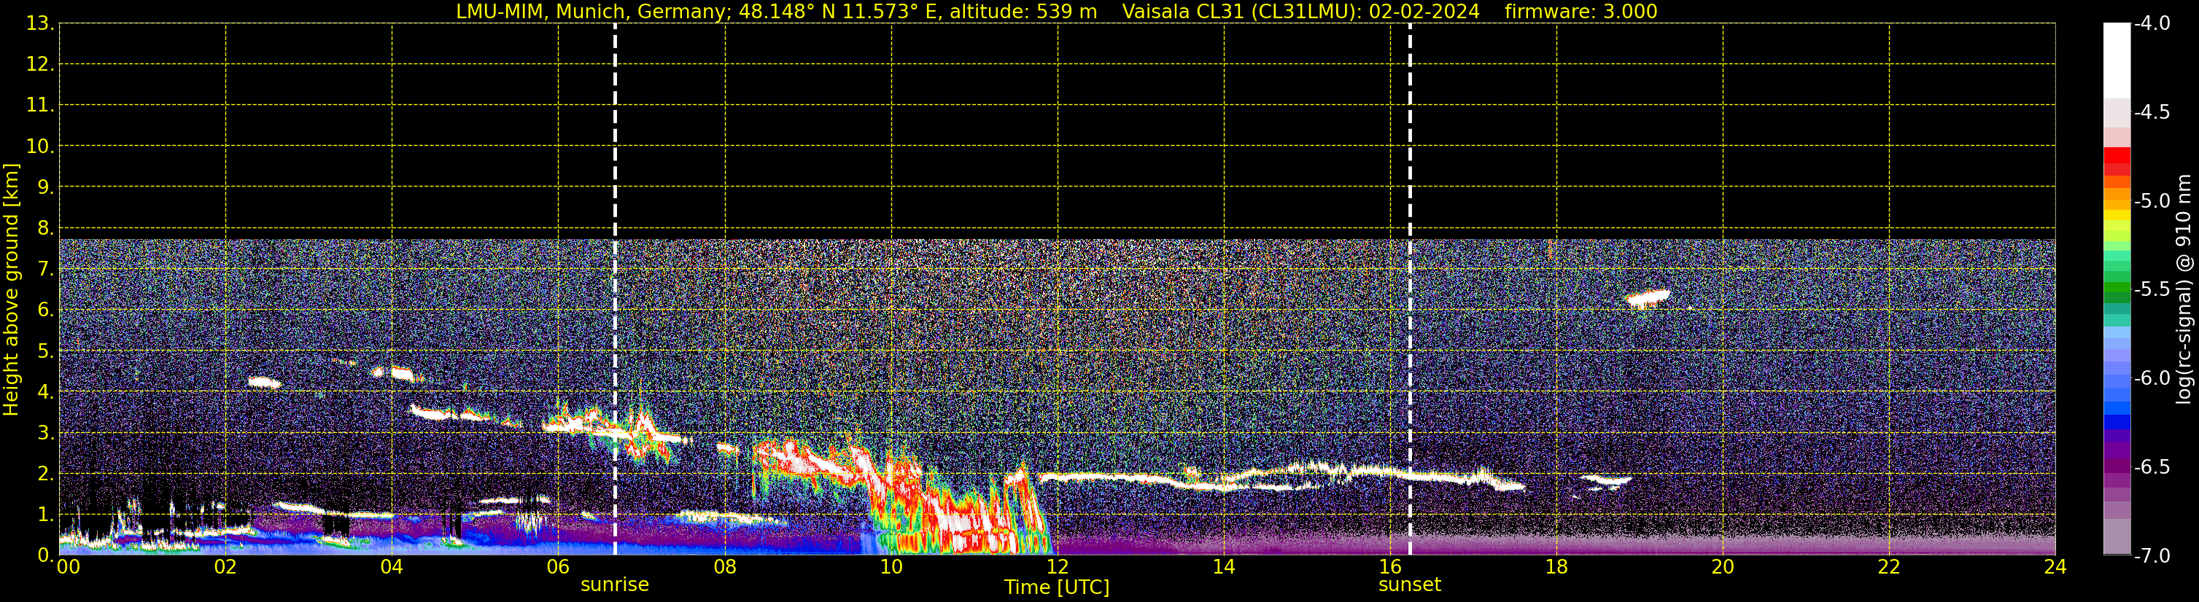Click the '8.' tick on the height axis

pos(43,229)
